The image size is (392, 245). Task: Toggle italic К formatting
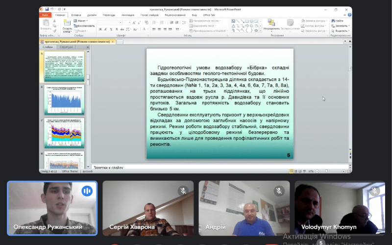click(x=106, y=29)
